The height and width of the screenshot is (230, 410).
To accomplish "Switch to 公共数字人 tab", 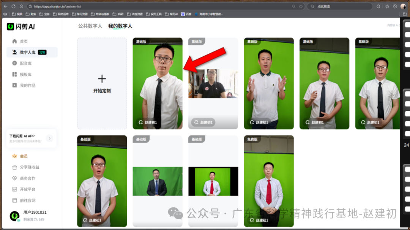I will 90,26.
